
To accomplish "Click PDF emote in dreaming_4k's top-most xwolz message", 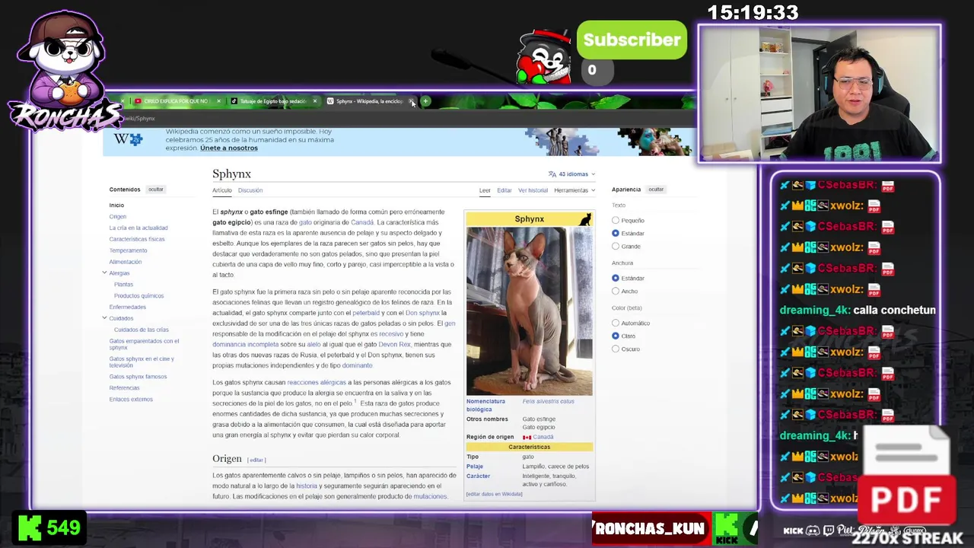I will pyautogui.click(x=874, y=206).
